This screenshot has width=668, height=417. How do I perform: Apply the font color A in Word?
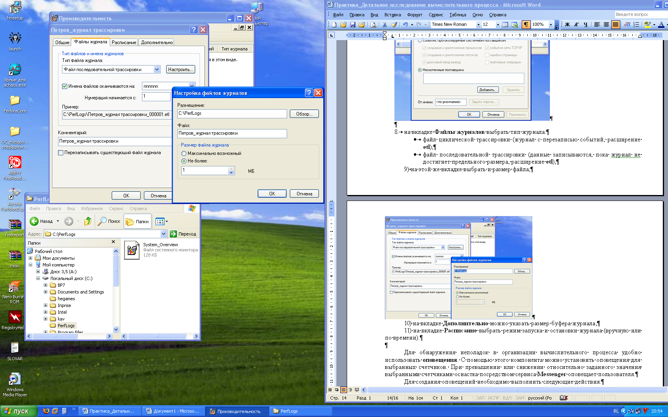pos(661,25)
